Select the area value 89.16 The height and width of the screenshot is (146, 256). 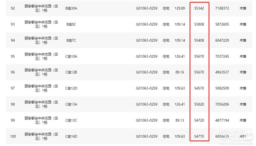[180, 72]
